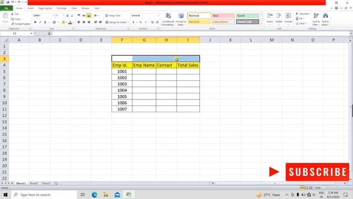The height and width of the screenshot is (199, 353).
Task: Click the Insert Function fx button
Action: click(49, 34)
